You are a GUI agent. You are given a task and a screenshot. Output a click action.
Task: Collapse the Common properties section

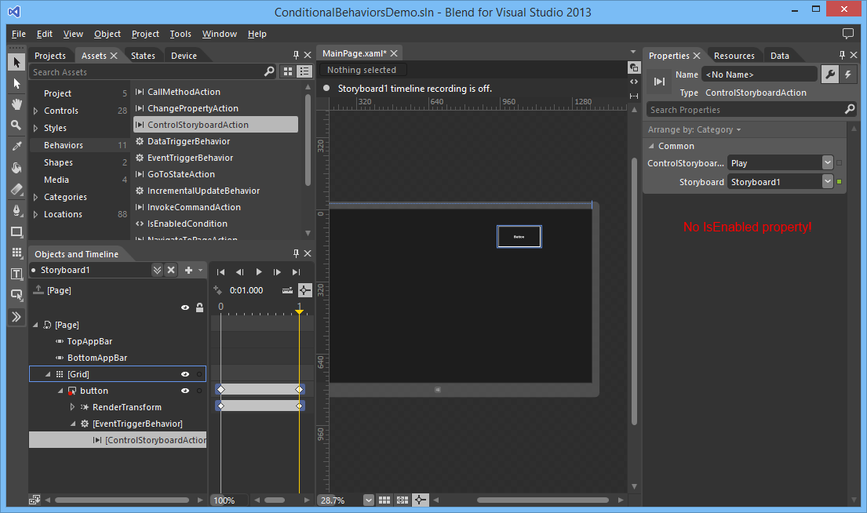[651, 146]
